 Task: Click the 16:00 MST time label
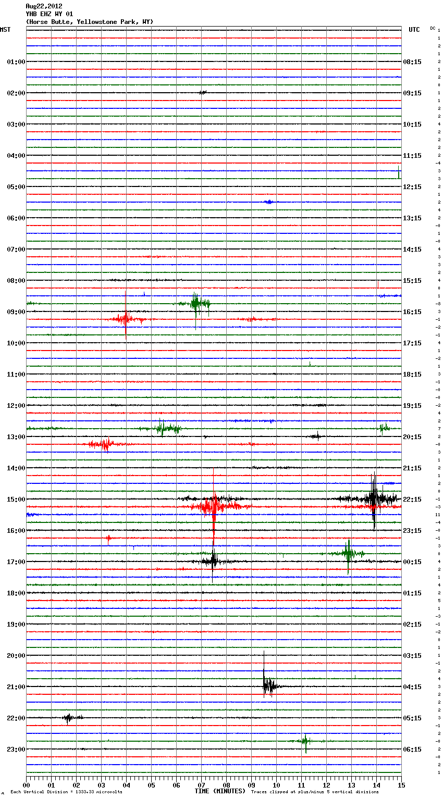pyautogui.click(x=16, y=531)
